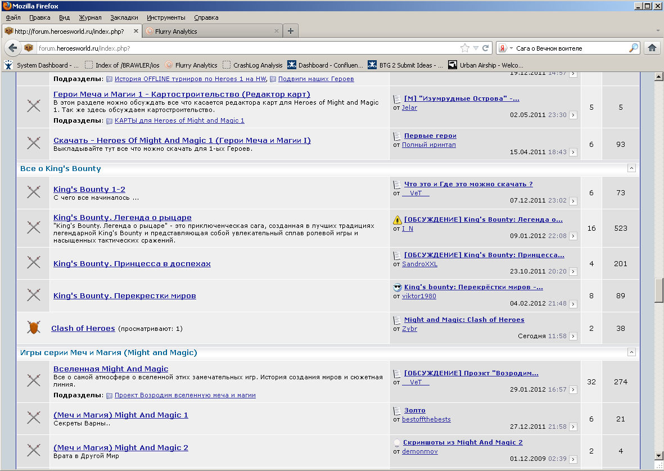Collapse the Игры серии Меч и Магия category
664x471 pixels.
(631, 352)
